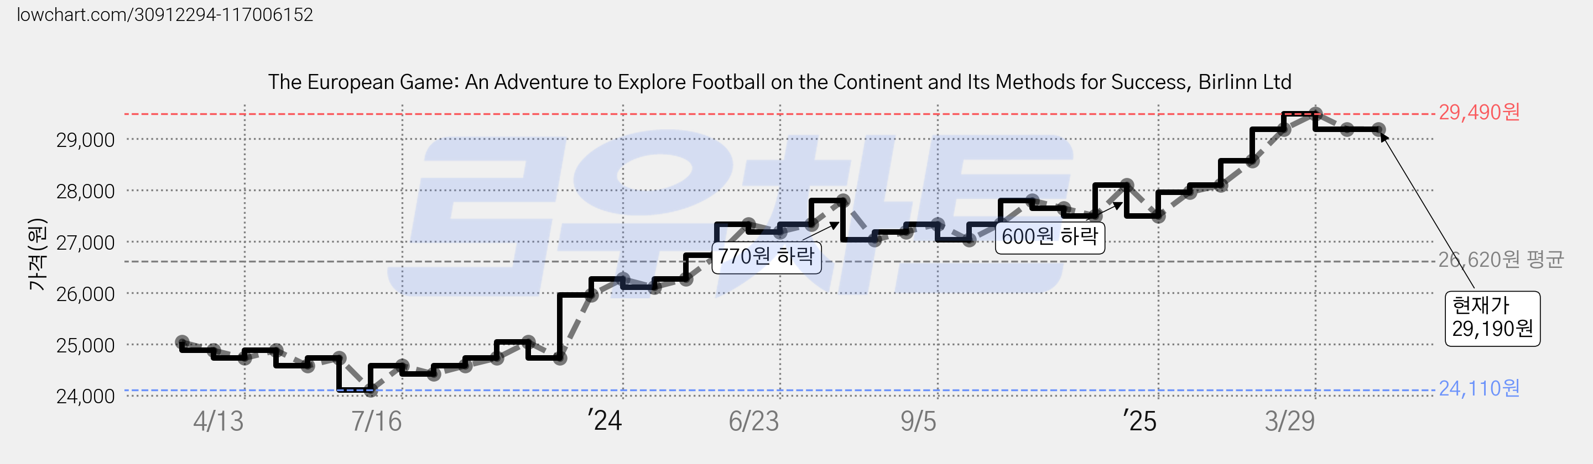This screenshot has width=1593, height=464.
Task: Click the lowest data point near 7/16
Action: [371, 390]
